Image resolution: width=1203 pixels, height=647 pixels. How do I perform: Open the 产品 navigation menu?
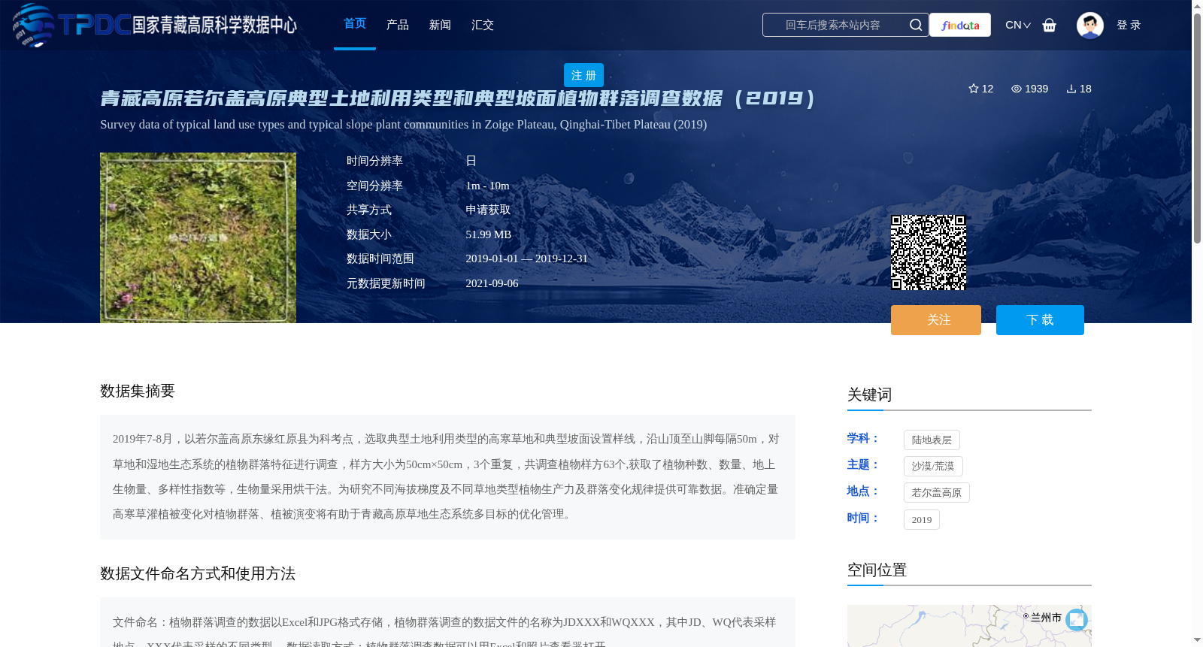pyautogui.click(x=398, y=25)
